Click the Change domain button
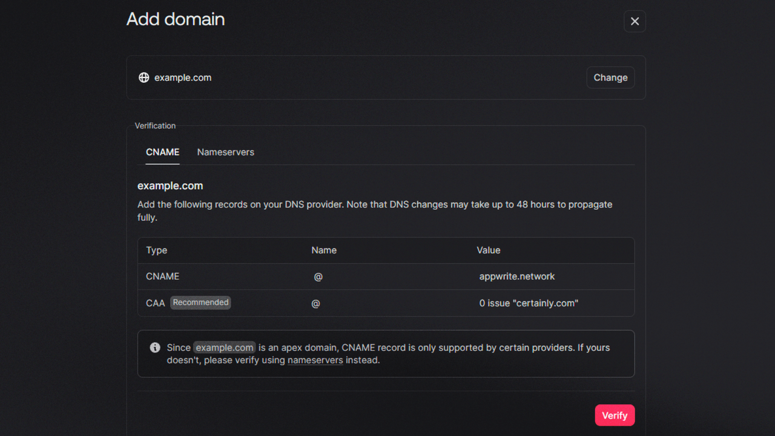This screenshot has width=775, height=436. coord(610,77)
